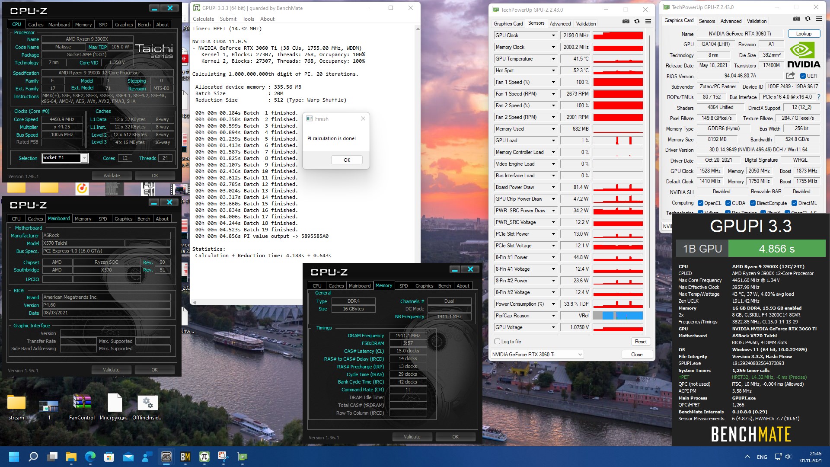Image resolution: width=830 pixels, height=467 pixels.
Task: Click OK in the Finish dialog
Action: pyautogui.click(x=347, y=160)
